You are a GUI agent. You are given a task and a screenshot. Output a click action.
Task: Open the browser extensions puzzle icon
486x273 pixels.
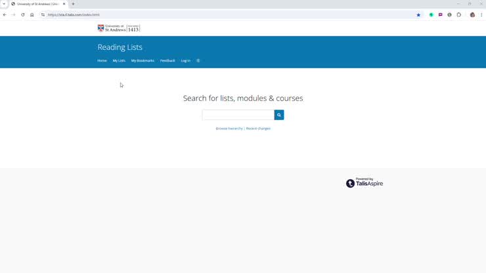tap(459, 14)
